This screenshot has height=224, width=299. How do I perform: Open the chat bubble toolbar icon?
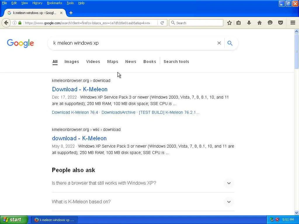(x=270, y=23)
